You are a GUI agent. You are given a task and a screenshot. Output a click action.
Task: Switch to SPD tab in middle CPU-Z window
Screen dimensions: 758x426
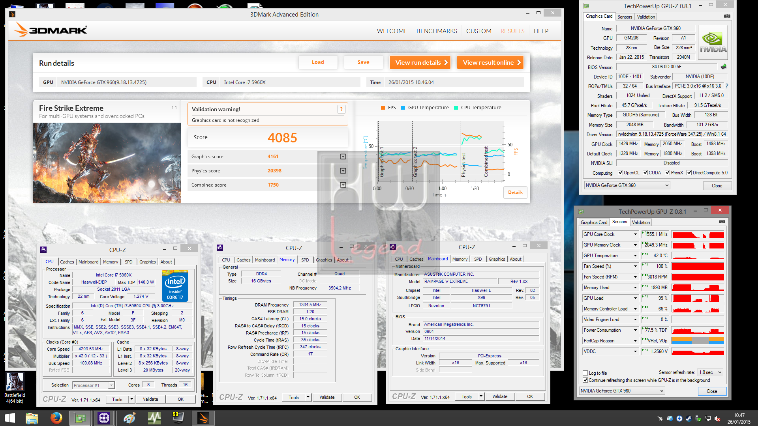tap(305, 260)
